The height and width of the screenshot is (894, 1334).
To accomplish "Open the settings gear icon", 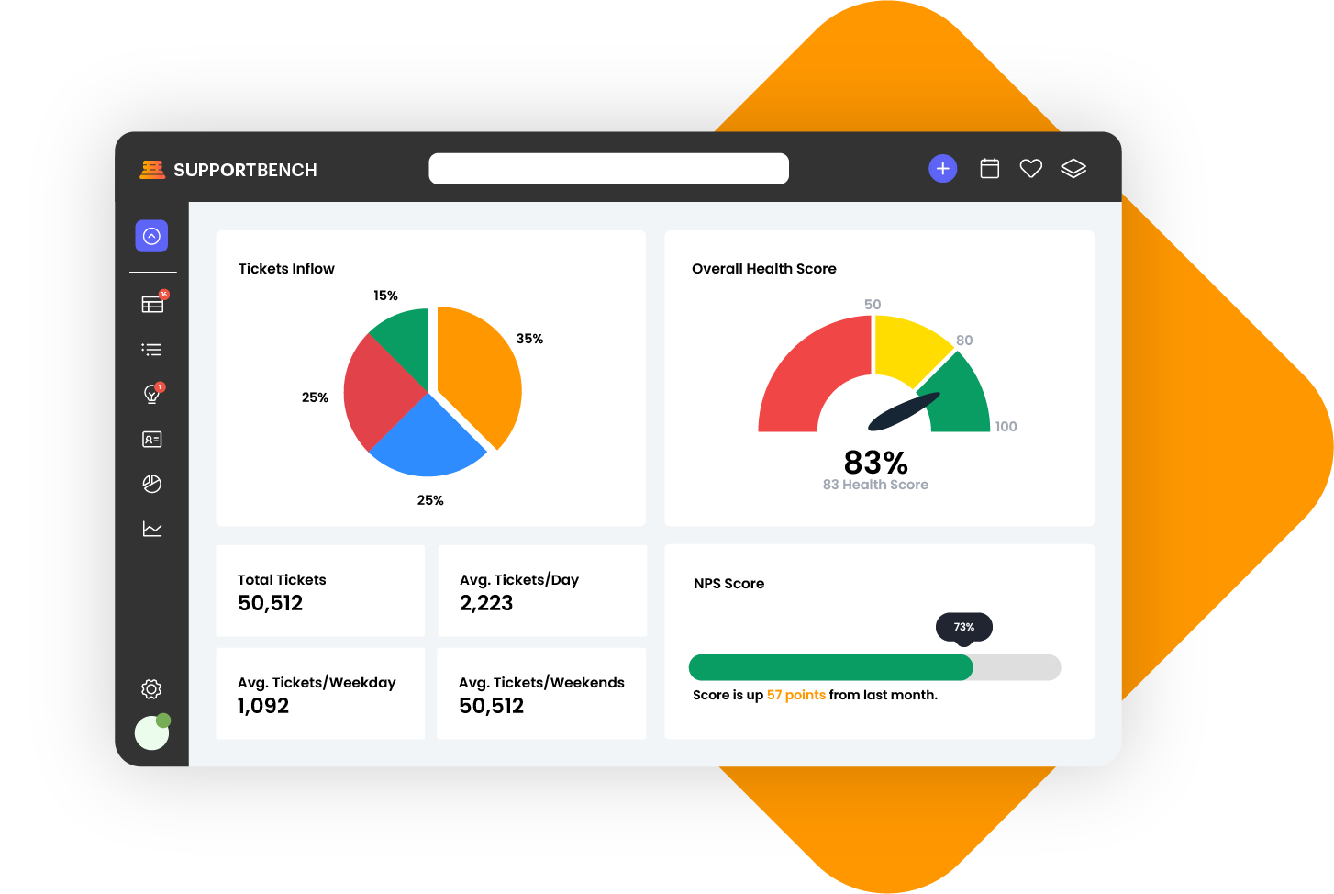I will pyautogui.click(x=152, y=689).
